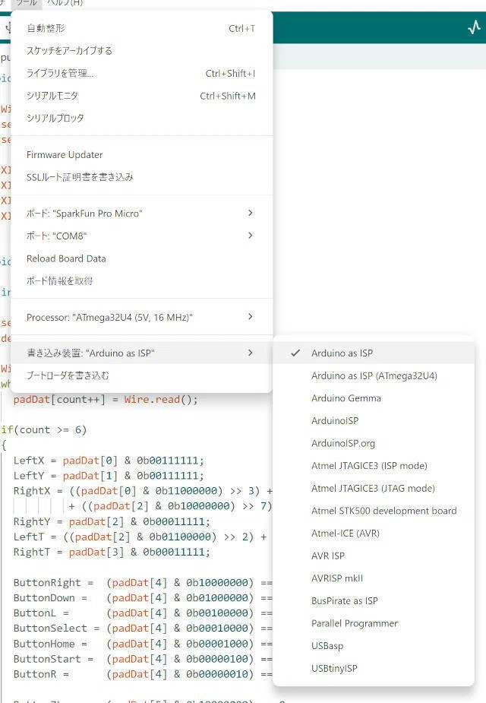
Task: Select ArduinoISP.org programmer
Action: point(374,443)
